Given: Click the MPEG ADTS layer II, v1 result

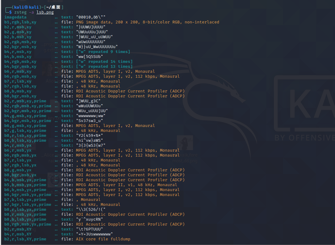Looking at the screenshot, I should 127,185.
